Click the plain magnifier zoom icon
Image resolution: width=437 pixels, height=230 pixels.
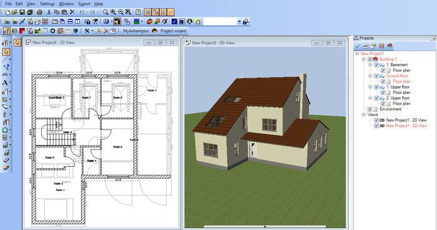tap(106, 12)
